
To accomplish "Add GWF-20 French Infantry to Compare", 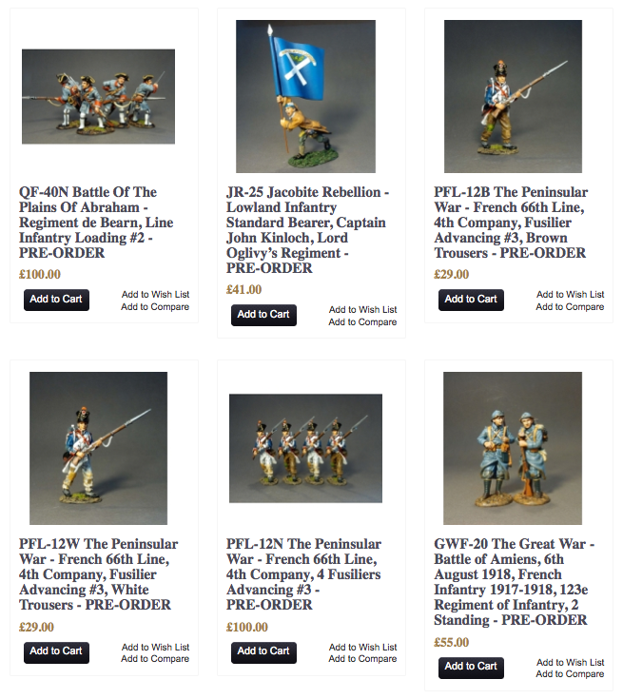I will 570,673.
